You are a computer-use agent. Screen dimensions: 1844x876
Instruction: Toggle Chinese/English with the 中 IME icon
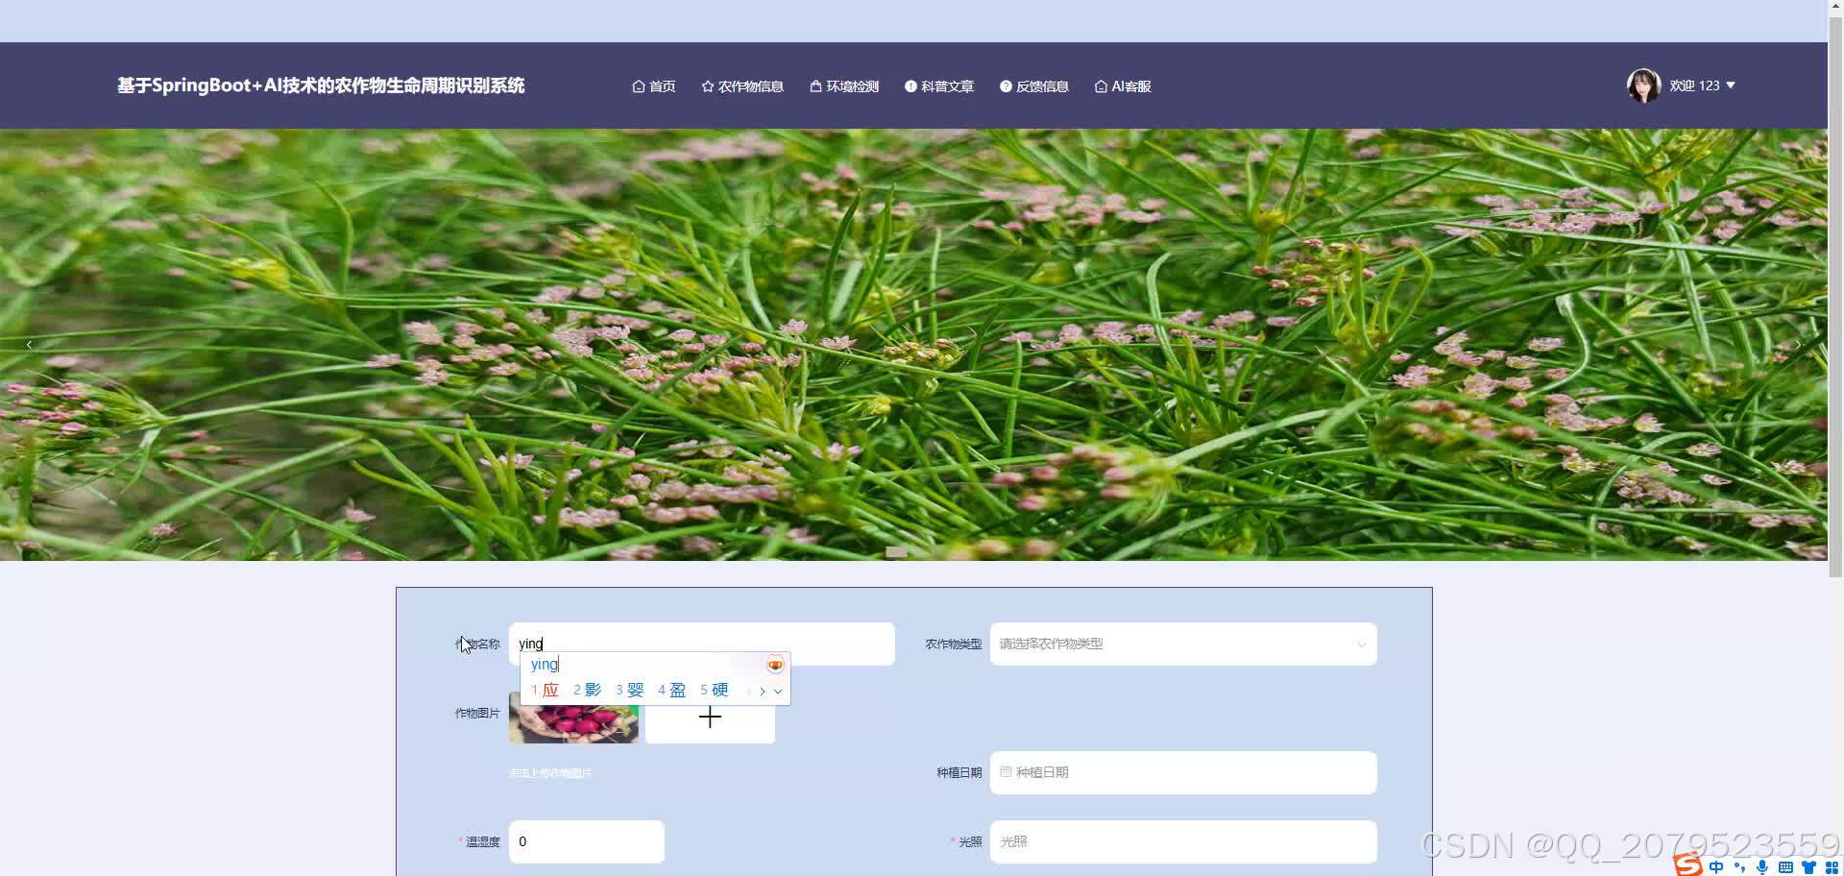tap(1715, 867)
